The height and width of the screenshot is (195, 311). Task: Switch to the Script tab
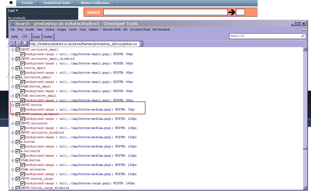[x=36, y=37]
